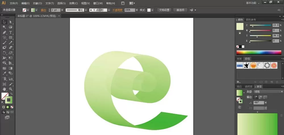Select the Pencil tool
Viewport: 284px width, 135px height.
[x=11, y=43]
